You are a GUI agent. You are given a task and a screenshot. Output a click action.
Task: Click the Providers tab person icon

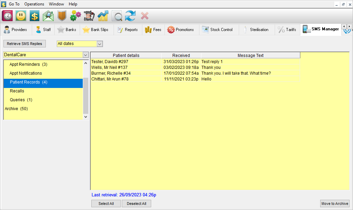coord(7,30)
